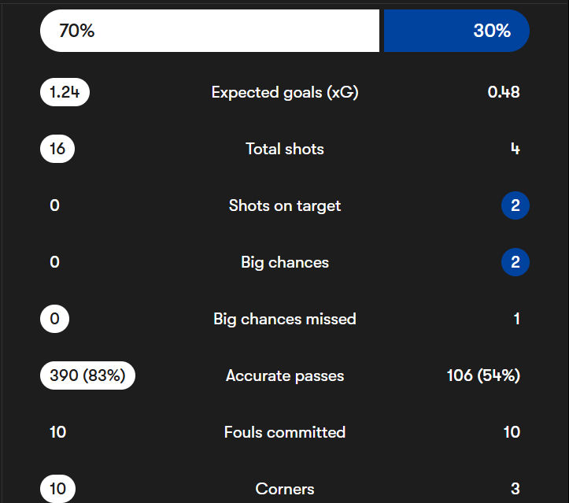This screenshot has width=569, height=503.
Task: Click the white 10 corners badge
Action: point(57,489)
